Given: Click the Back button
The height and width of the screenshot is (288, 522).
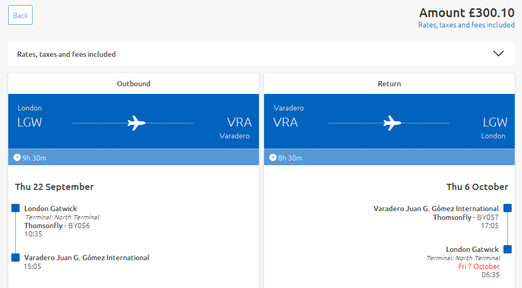Looking at the screenshot, I should click(20, 15).
